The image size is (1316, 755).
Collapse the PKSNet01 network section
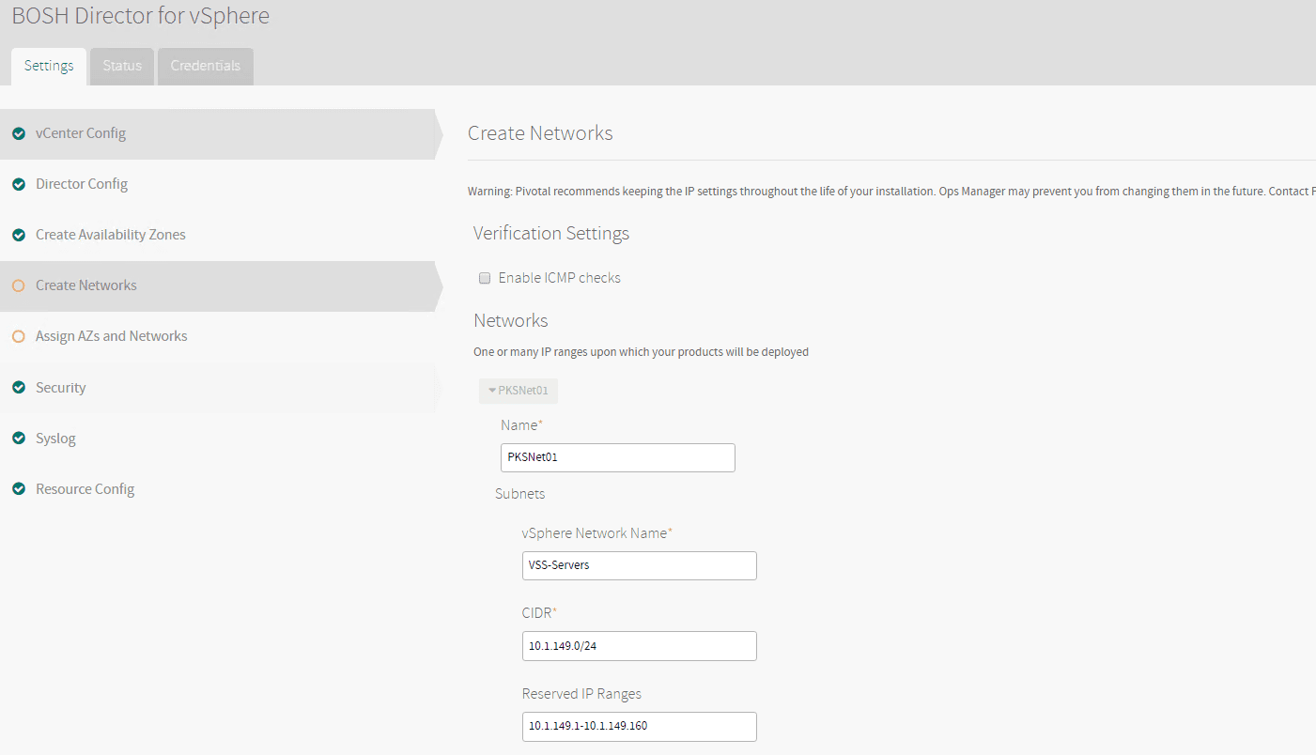point(518,391)
